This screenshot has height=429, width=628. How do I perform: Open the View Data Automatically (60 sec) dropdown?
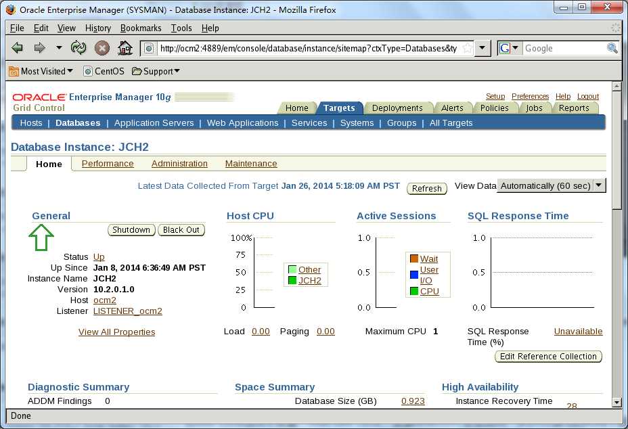coord(551,186)
